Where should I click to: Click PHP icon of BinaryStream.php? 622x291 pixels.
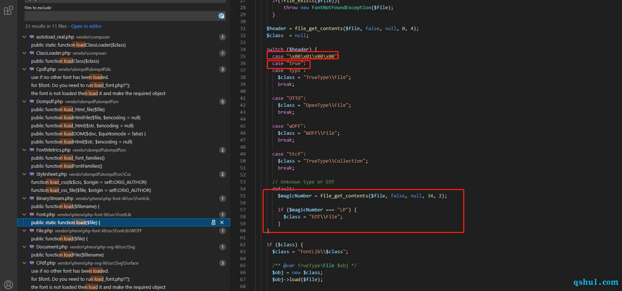pyautogui.click(x=32, y=198)
